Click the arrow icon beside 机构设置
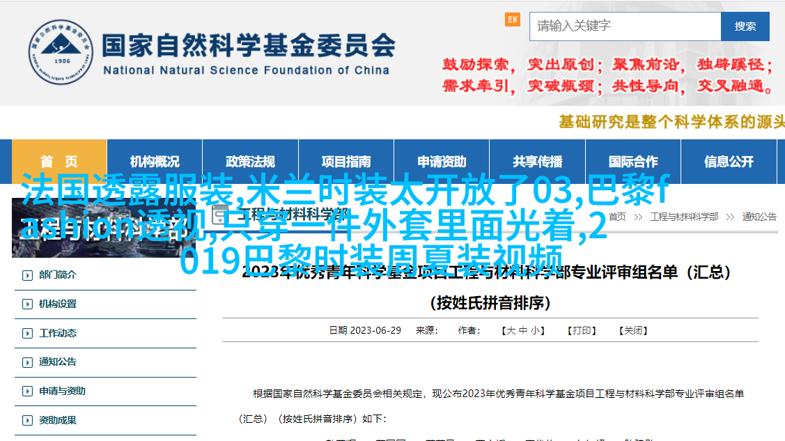This screenshot has height=441, width=785. (x=28, y=304)
